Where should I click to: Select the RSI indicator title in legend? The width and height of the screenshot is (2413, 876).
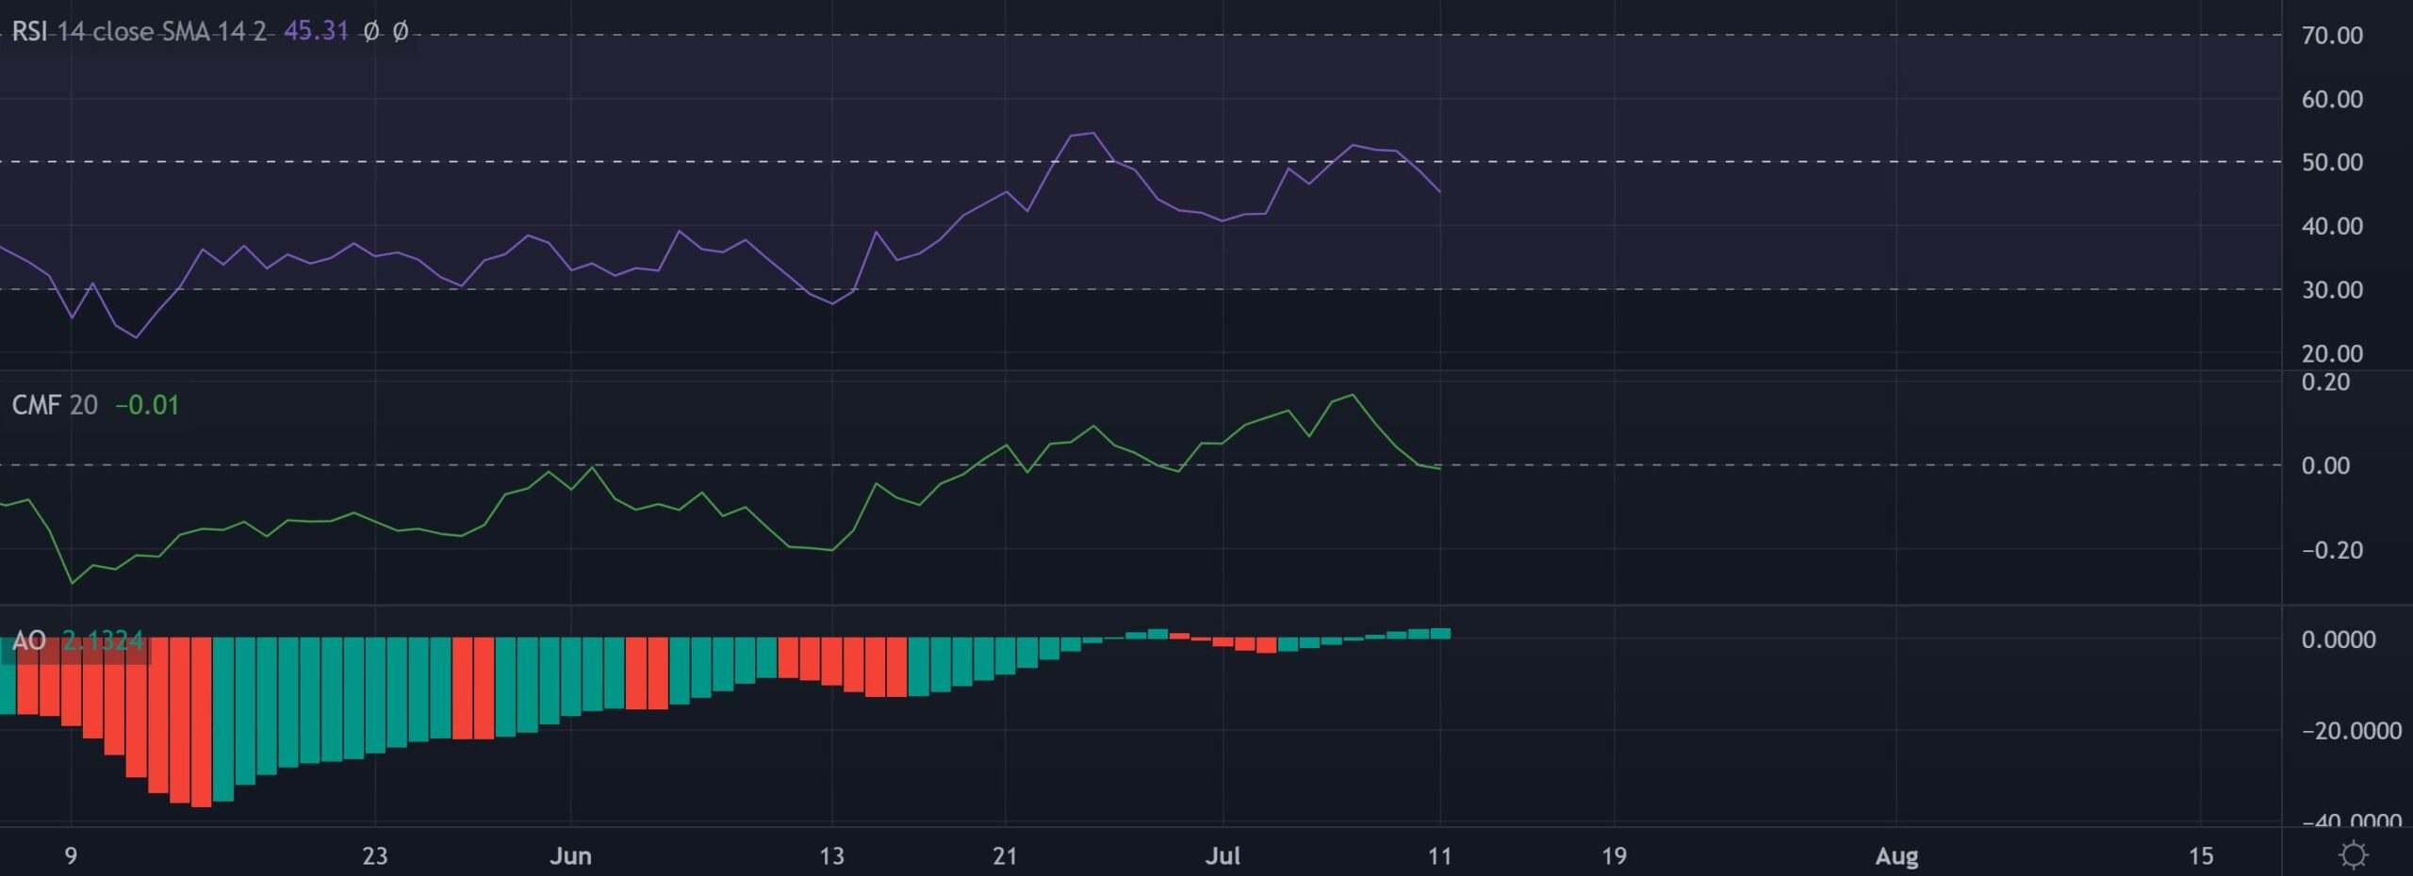click(x=139, y=31)
